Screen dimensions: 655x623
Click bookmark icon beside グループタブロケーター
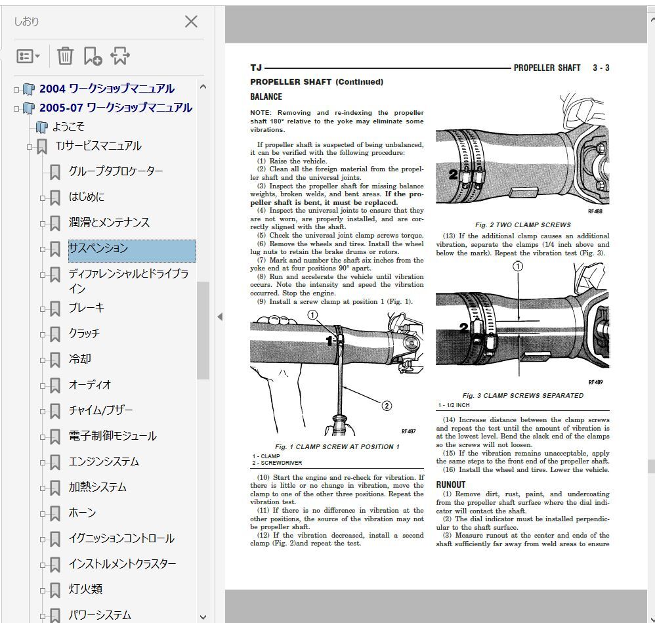point(54,172)
